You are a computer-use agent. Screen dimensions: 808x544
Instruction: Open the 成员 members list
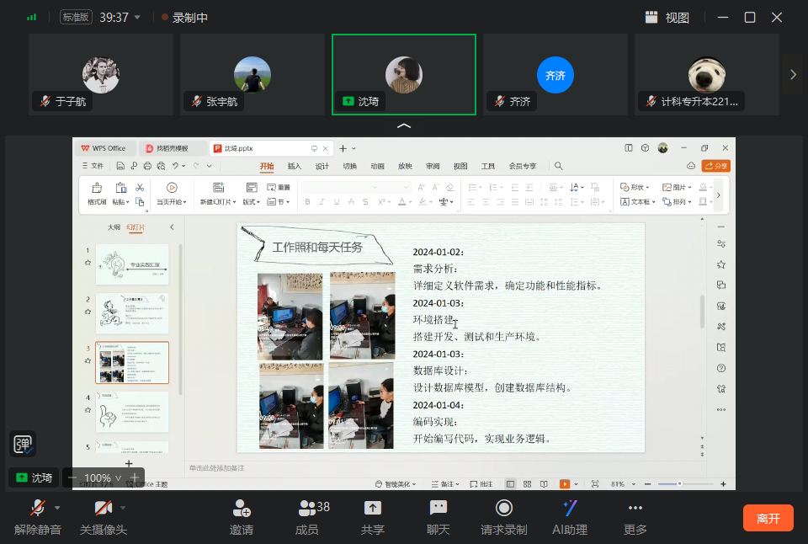(307, 509)
